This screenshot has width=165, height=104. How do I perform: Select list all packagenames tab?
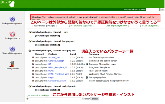pos(117,26)
